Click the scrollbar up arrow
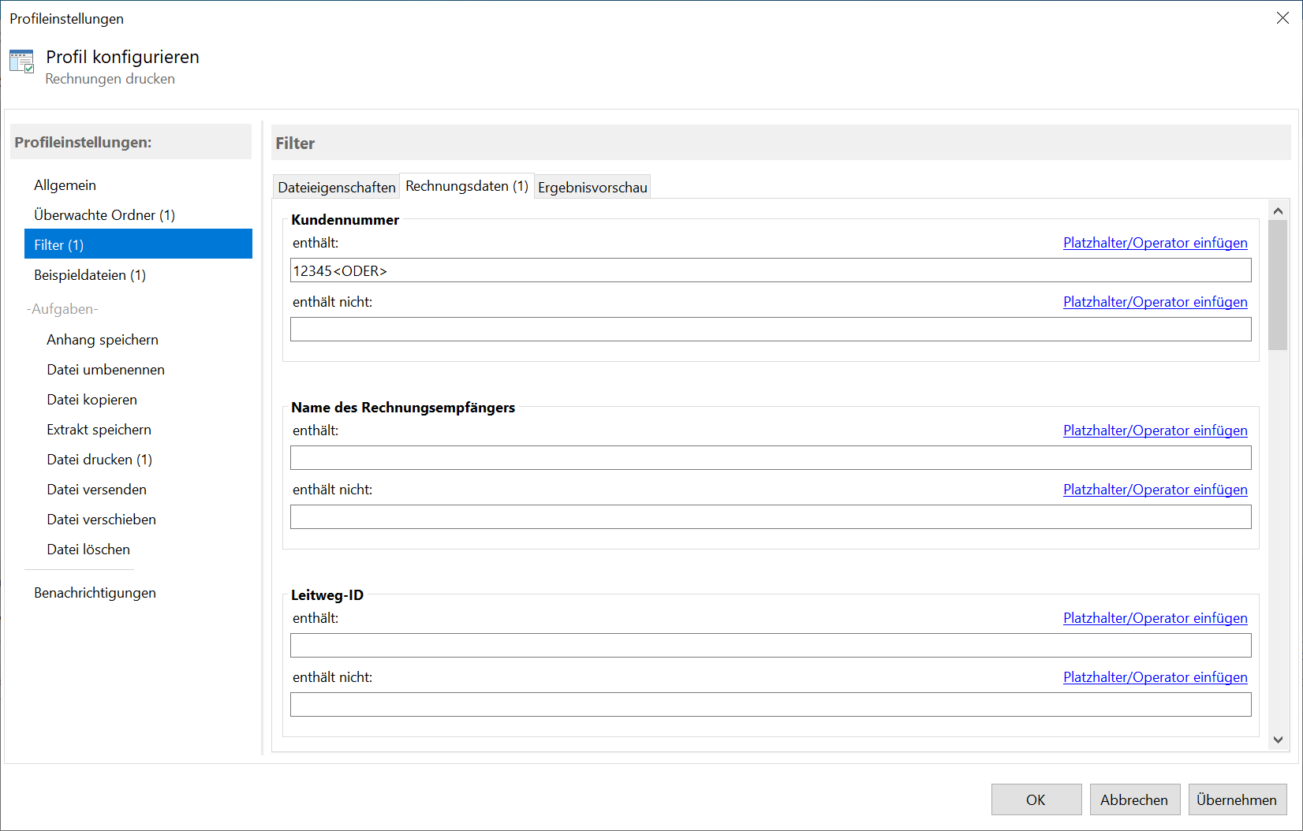The width and height of the screenshot is (1303, 831). coord(1278,211)
